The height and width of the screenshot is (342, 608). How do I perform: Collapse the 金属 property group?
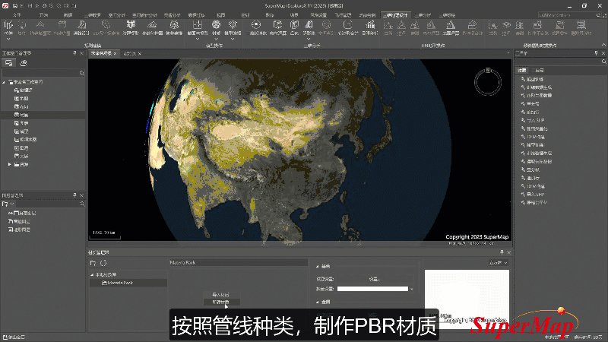point(317,302)
